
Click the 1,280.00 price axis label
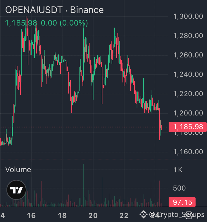(188, 36)
